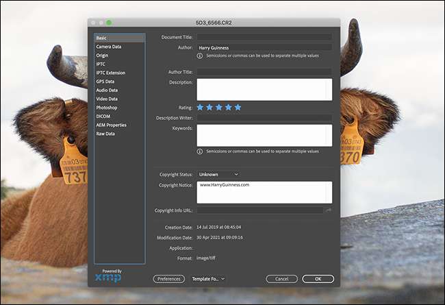Switch to the IPTC Extension section
The image size is (445, 305).
[x=110, y=73]
